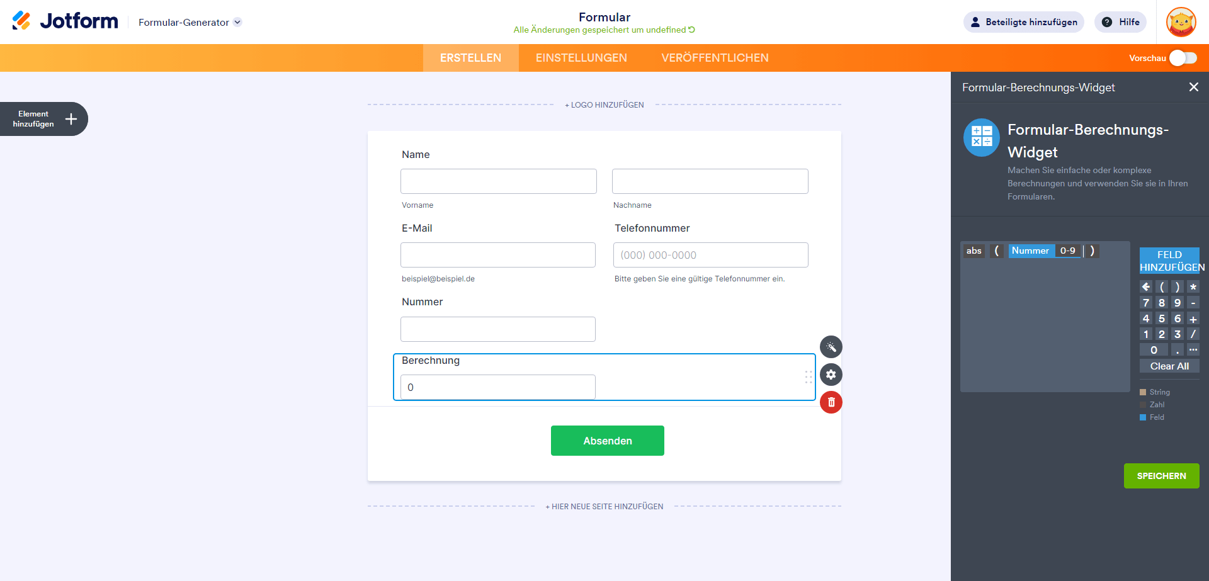Click into the Nummer input field
The width and height of the screenshot is (1209, 581).
coord(497,329)
